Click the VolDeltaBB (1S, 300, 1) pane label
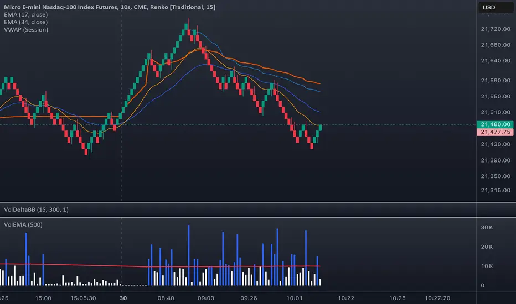 [x=36, y=209]
